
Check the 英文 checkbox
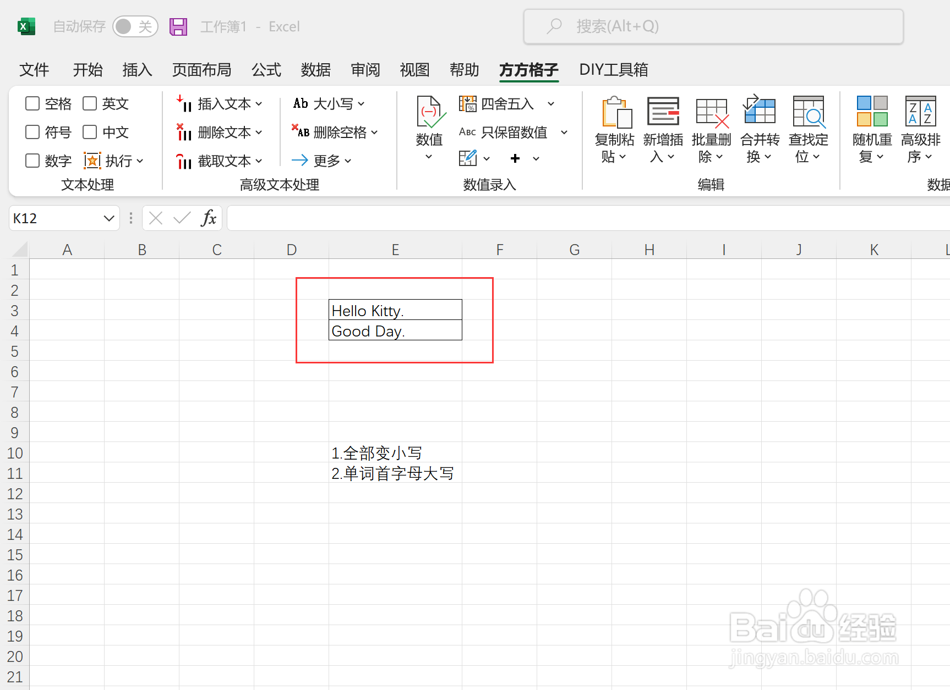point(90,103)
